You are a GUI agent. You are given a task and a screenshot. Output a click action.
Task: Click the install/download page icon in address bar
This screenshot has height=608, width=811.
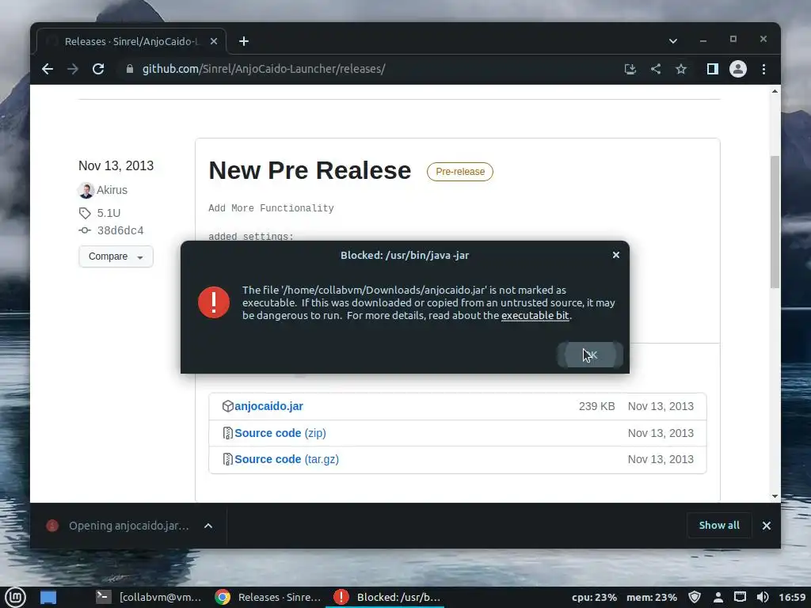click(x=630, y=69)
